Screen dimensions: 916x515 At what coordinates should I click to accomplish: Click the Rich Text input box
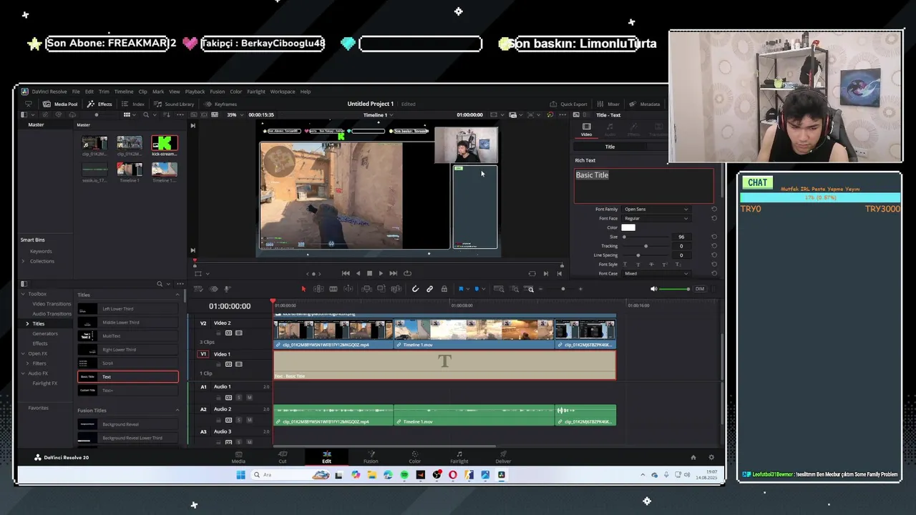tap(644, 186)
